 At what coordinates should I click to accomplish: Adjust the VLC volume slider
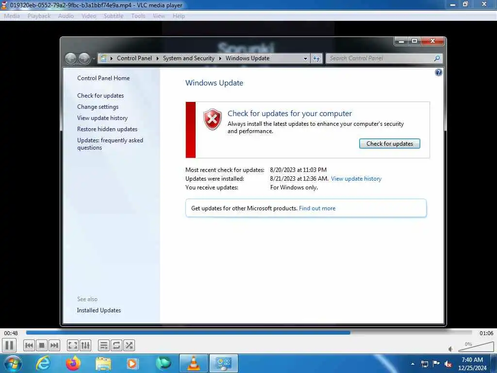coord(476,347)
